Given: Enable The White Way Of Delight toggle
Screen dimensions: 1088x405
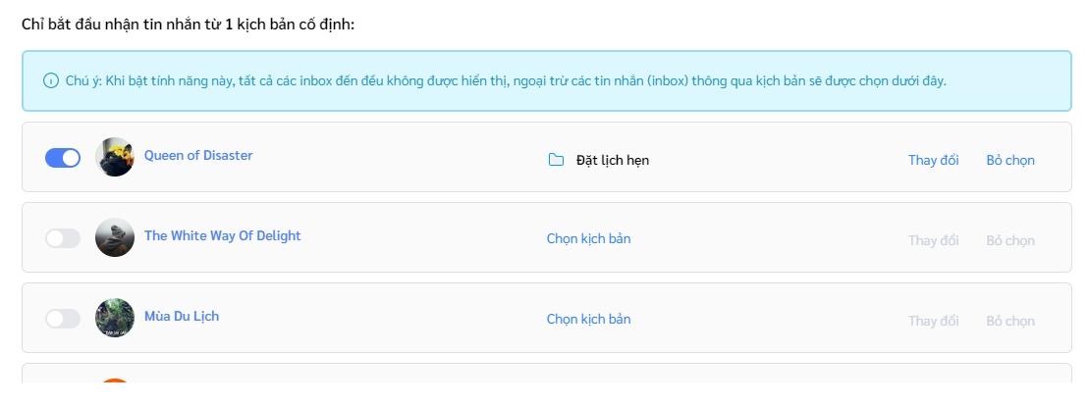Looking at the screenshot, I should coord(63,238).
